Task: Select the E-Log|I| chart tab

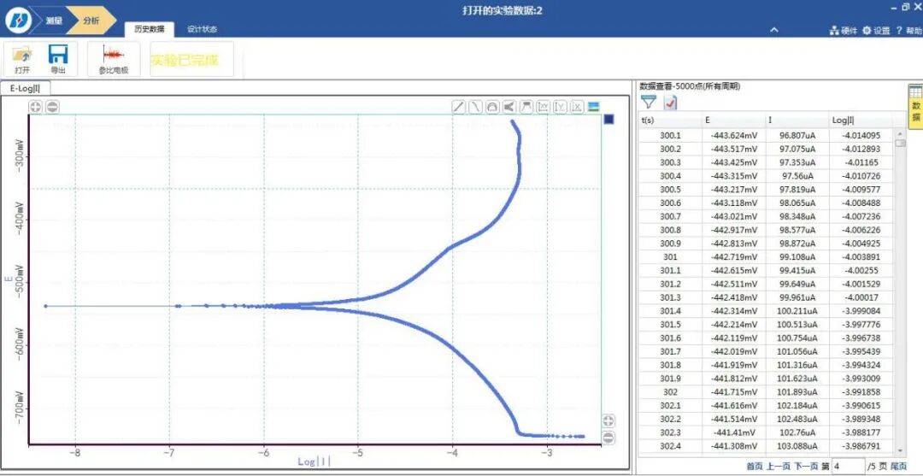Action: click(x=26, y=88)
